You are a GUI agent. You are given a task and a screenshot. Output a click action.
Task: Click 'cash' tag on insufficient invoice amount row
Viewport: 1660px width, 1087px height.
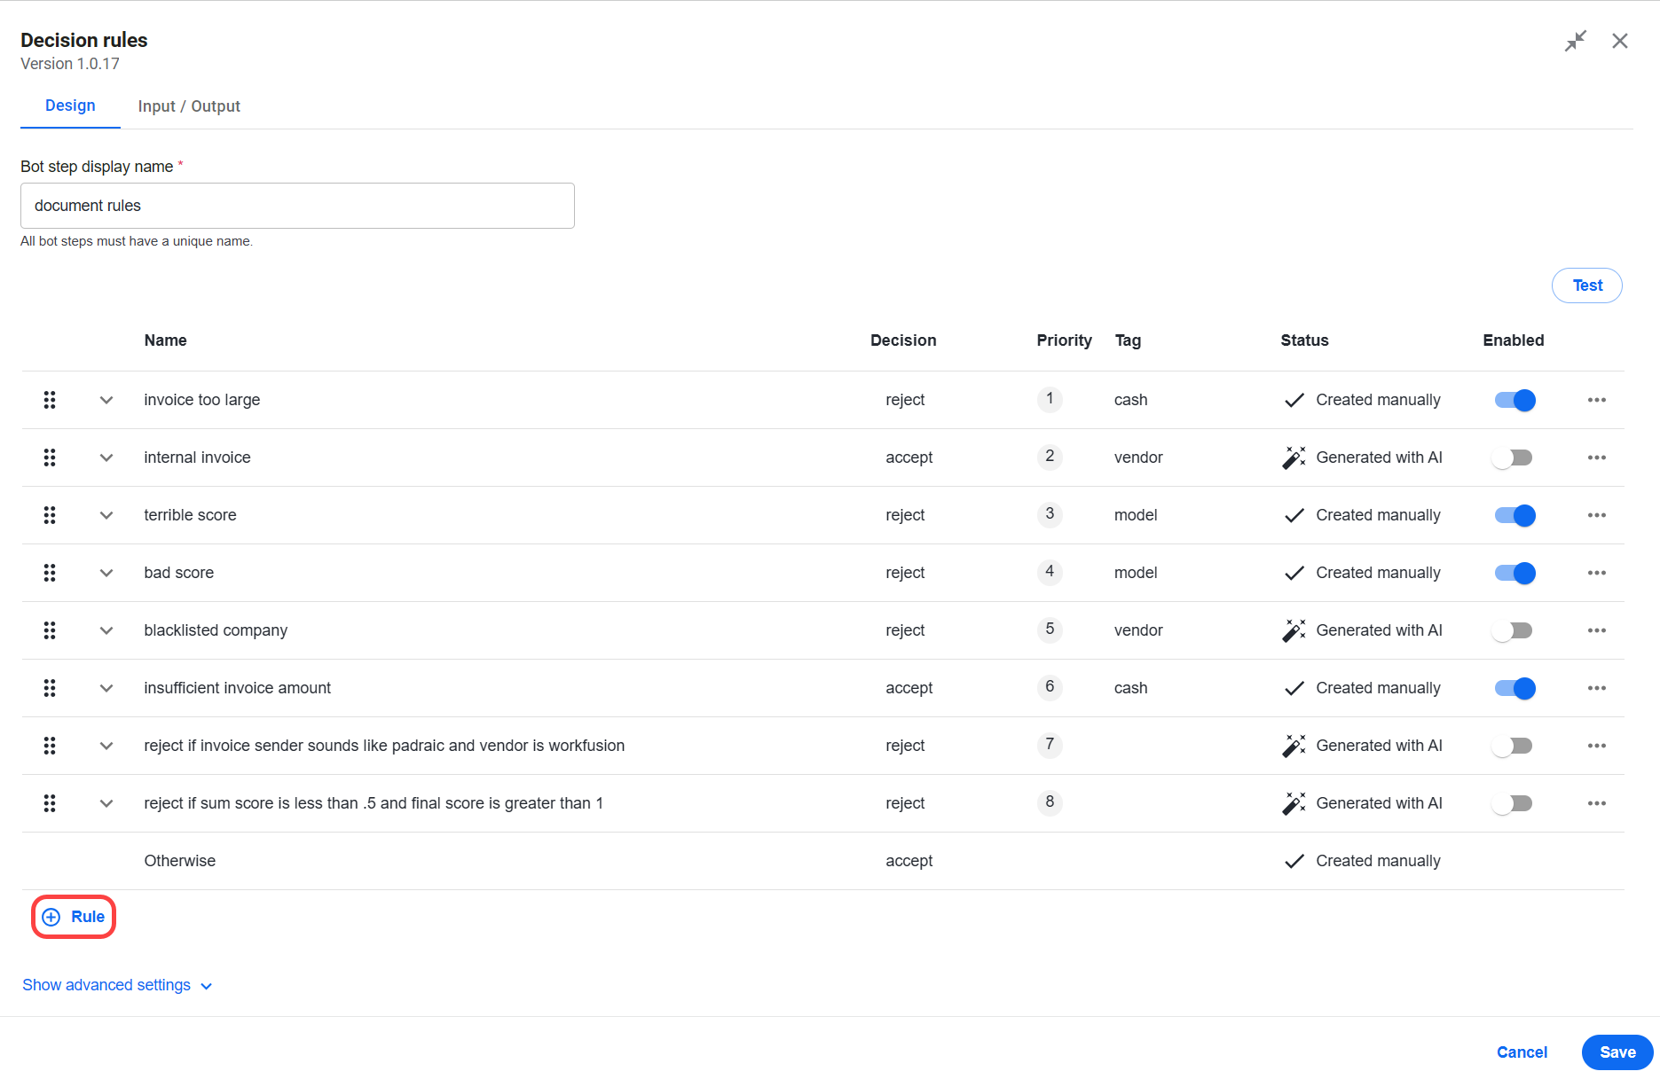tap(1130, 688)
